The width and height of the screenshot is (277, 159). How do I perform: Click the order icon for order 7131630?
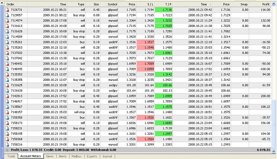(x=7, y=91)
